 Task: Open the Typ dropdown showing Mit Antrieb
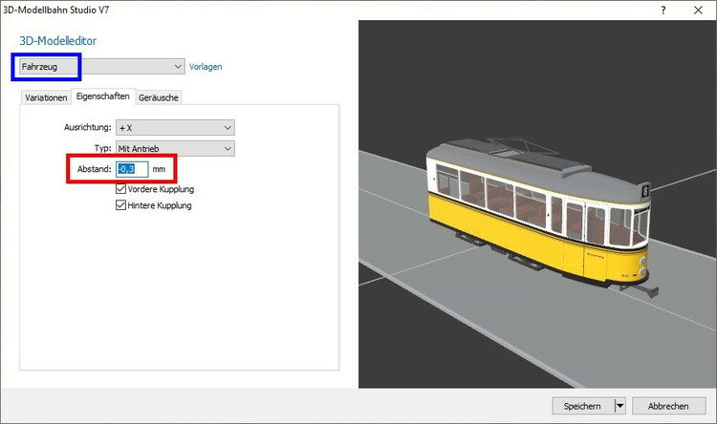175,148
